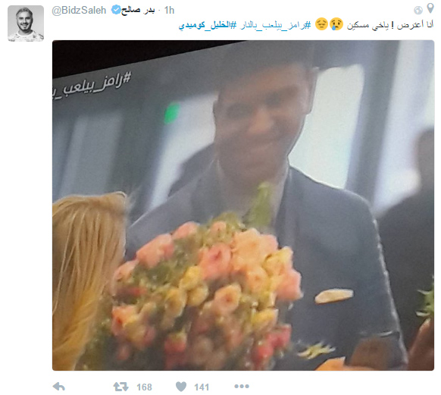Click the reply arrow icon
The image size is (441, 395).
click(x=59, y=387)
